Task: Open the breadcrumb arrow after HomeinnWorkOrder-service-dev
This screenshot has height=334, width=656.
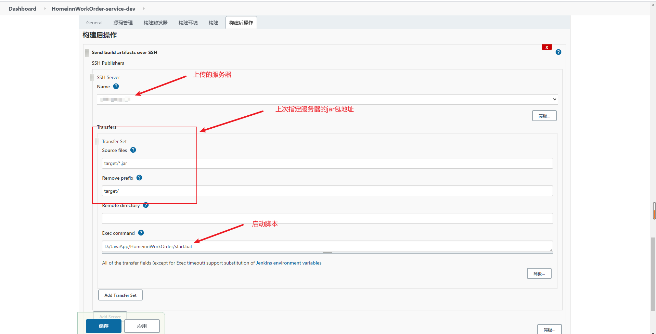Action: 144,9
